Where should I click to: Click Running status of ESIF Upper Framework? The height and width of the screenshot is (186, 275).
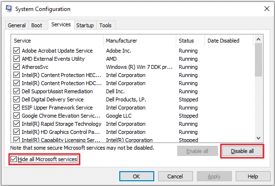point(188,108)
